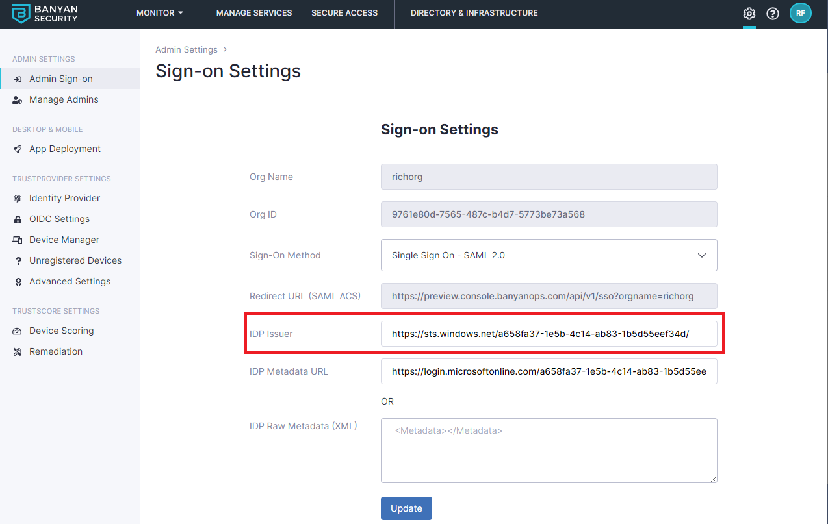The width and height of the screenshot is (828, 524).
Task: Open Secure Access in top navigation
Action: point(344,13)
